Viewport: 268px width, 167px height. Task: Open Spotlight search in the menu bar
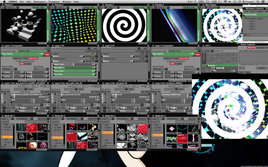tap(258, 2)
